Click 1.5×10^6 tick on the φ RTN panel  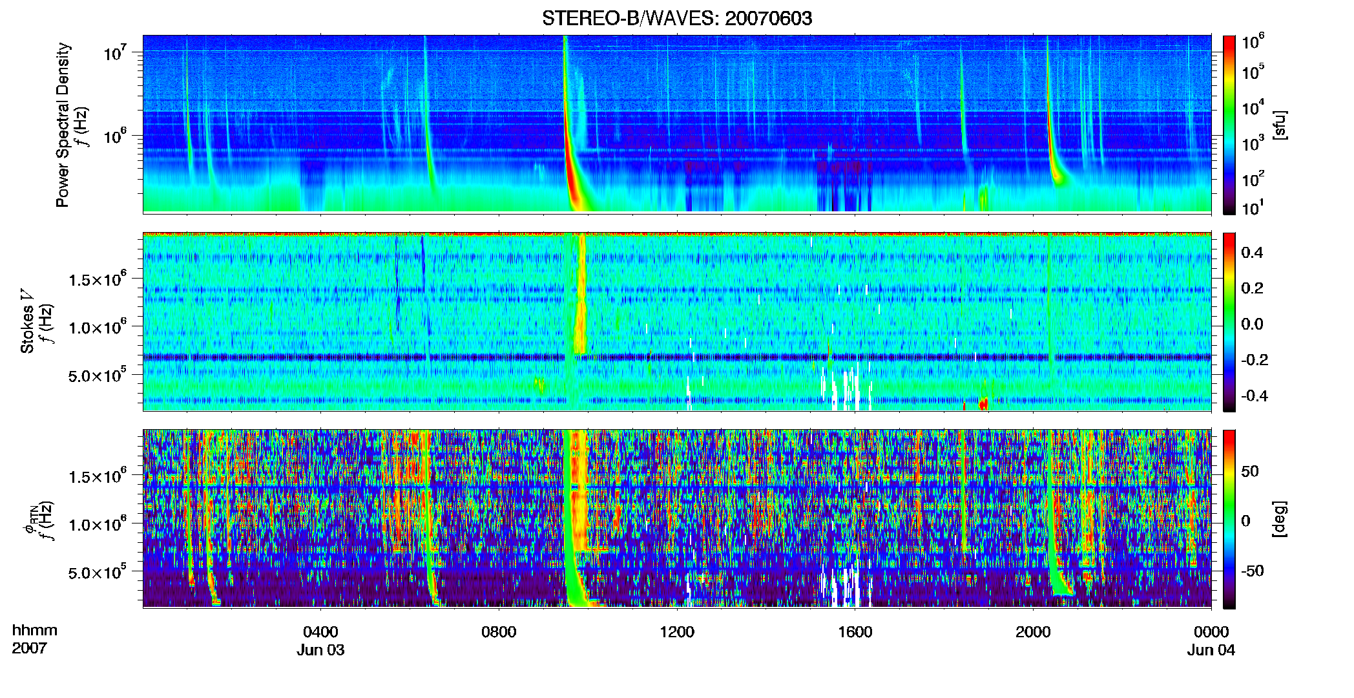point(98,476)
